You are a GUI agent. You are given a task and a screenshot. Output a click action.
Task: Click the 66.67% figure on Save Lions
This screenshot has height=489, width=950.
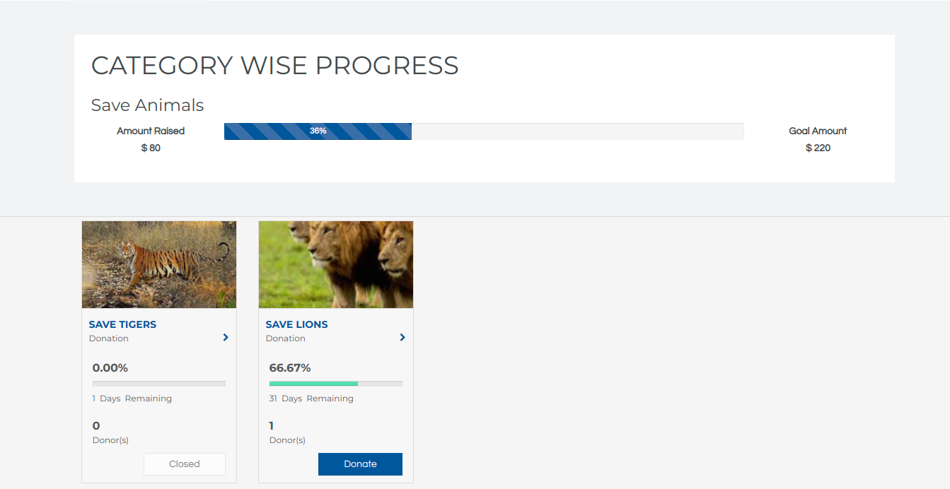pyautogui.click(x=290, y=368)
